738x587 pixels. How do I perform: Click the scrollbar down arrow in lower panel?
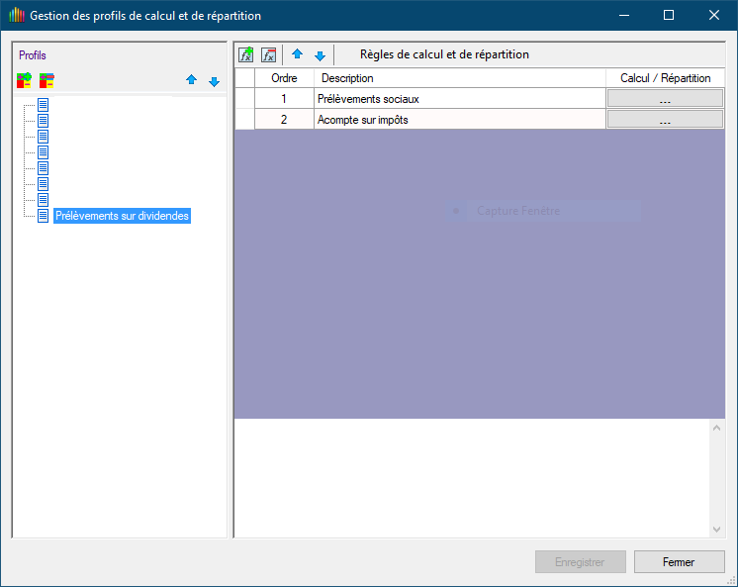pyautogui.click(x=717, y=530)
